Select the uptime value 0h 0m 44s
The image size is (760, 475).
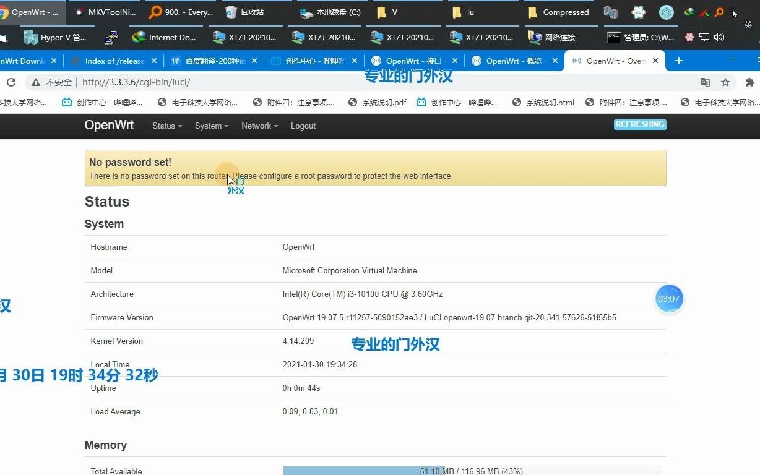(301, 388)
